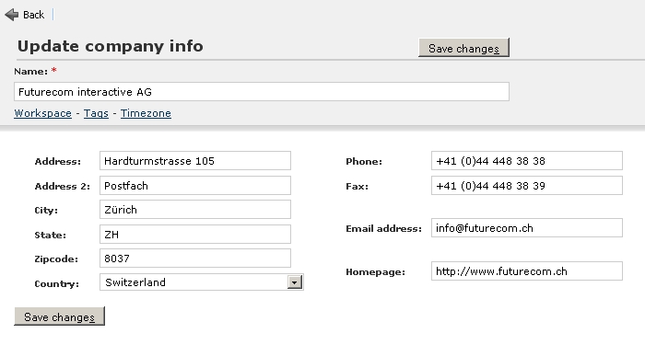Click the Fax: label
Image resolution: width=645 pixels, height=345 pixels.
[358, 186]
